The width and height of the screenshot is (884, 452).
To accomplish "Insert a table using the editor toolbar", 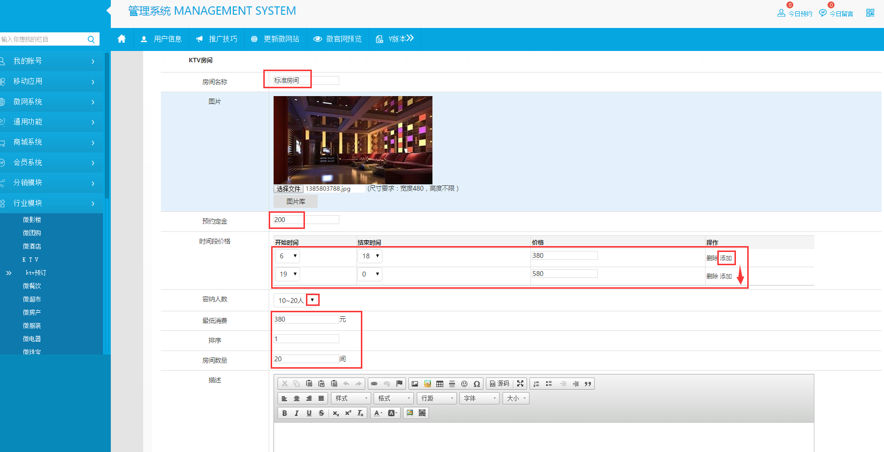I will coord(440,384).
